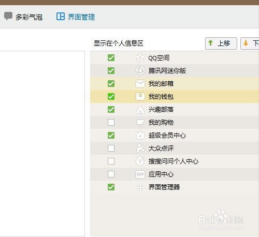Switch to the 界面管理 tab

tap(76, 17)
